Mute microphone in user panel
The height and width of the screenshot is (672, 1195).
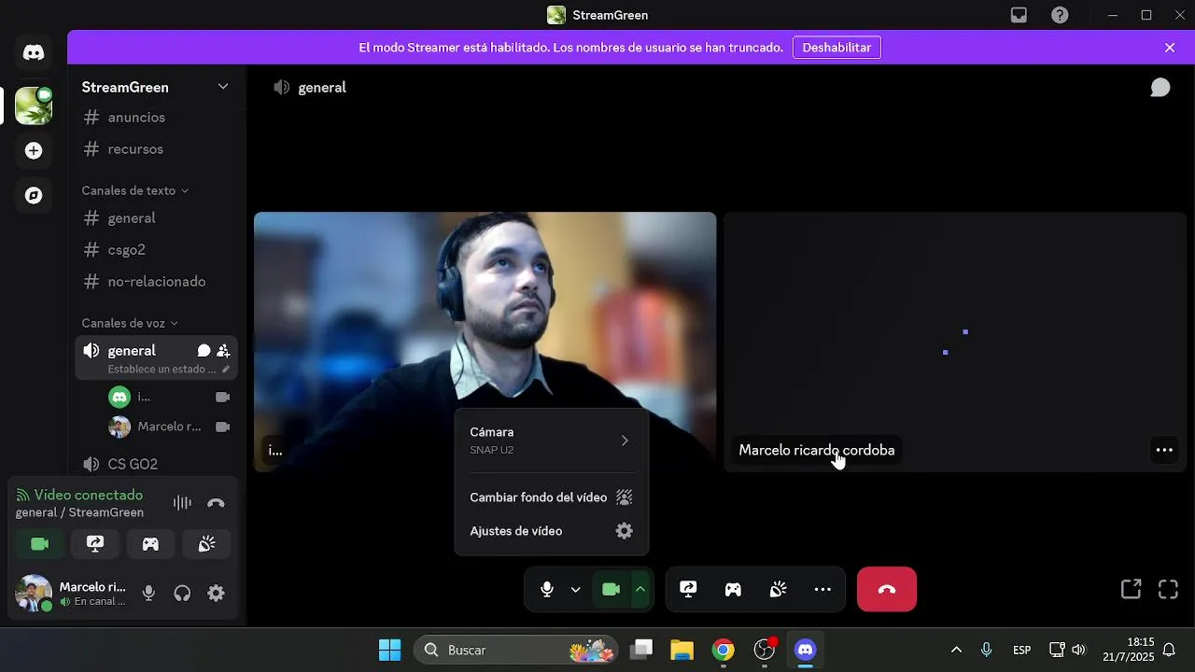[148, 593]
